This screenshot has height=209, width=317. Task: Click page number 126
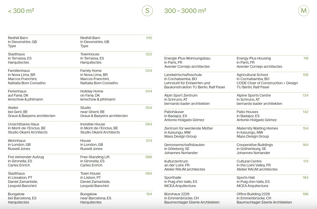(305, 75)
